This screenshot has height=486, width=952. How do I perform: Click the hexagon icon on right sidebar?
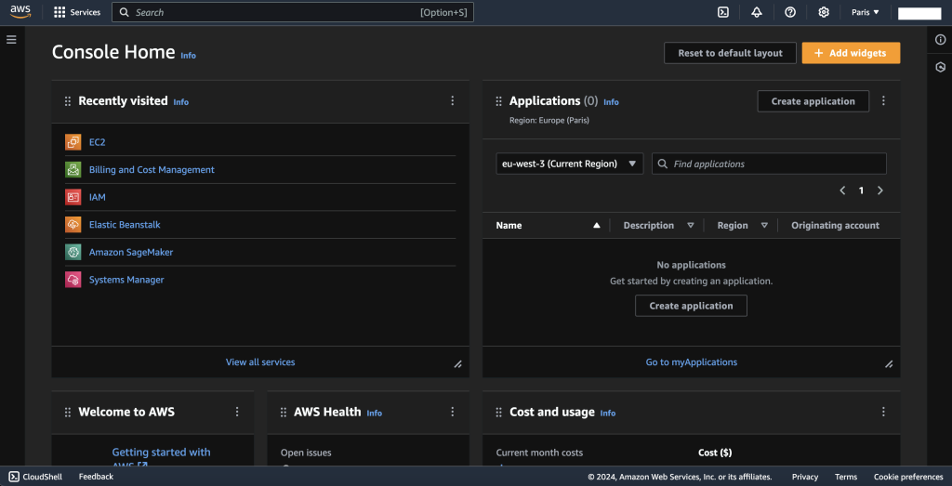click(x=940, y=67)
